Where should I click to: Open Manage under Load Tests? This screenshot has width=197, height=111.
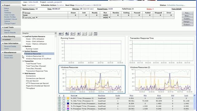coord(7,31)
